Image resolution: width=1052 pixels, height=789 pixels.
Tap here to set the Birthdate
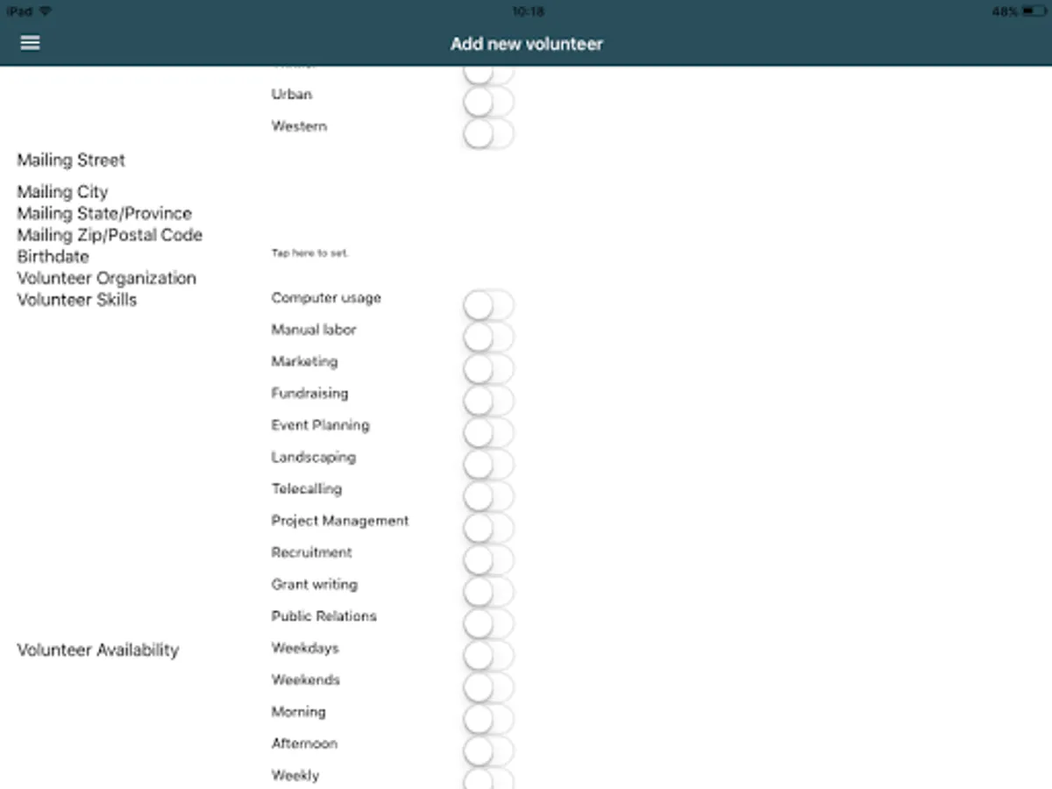pos(309,252)
